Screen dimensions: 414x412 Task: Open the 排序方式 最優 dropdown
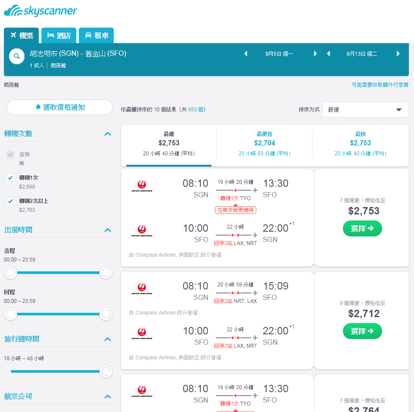(365, 110)
